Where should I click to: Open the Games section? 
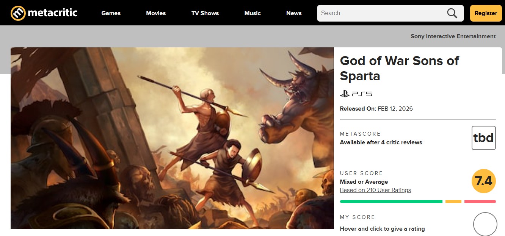pos(111,13)
